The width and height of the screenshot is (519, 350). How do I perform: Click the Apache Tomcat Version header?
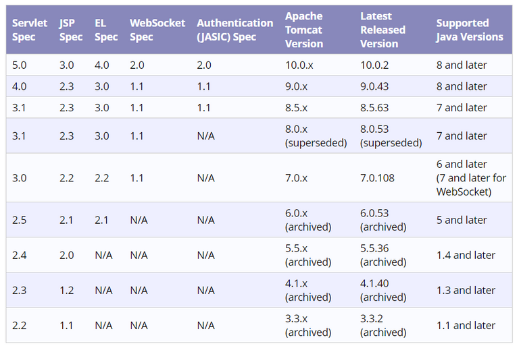click(304, 30)
